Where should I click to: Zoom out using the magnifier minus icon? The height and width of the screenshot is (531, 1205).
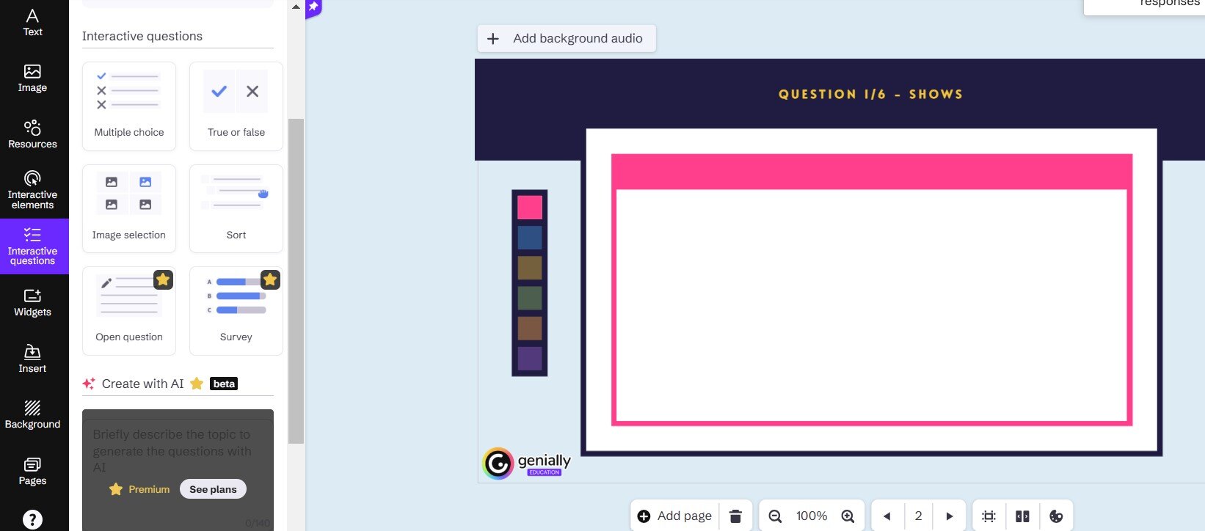[775, 516]
